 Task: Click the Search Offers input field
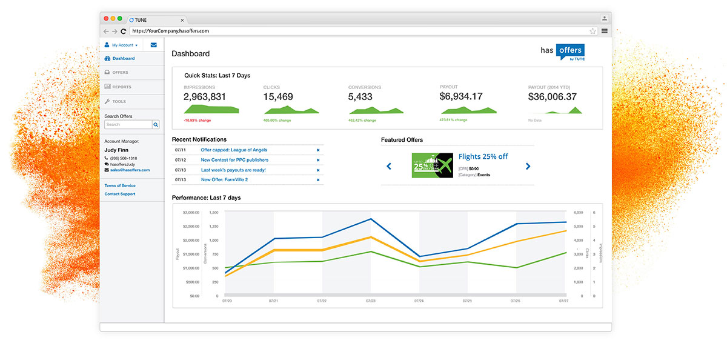click(x=128, y=125)
